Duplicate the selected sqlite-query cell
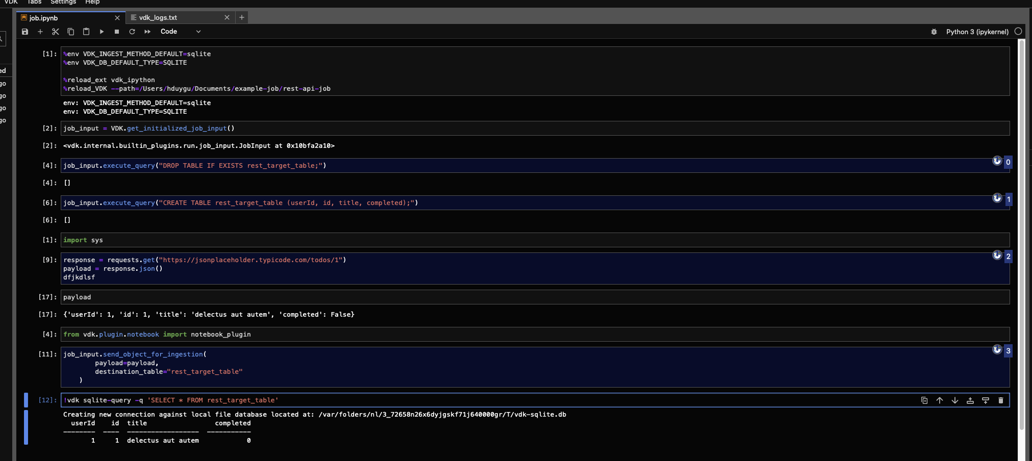The width and height of the screenshot is (1032, 461). pos(924,400)
